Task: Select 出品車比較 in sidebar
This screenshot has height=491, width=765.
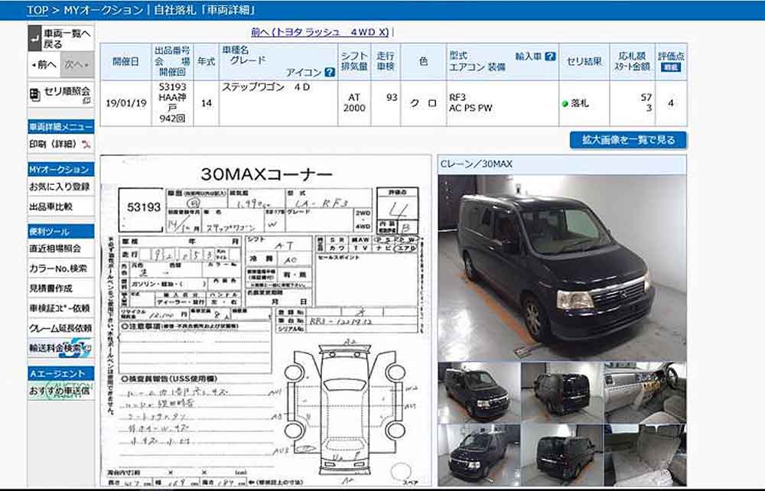Action: 61,206
